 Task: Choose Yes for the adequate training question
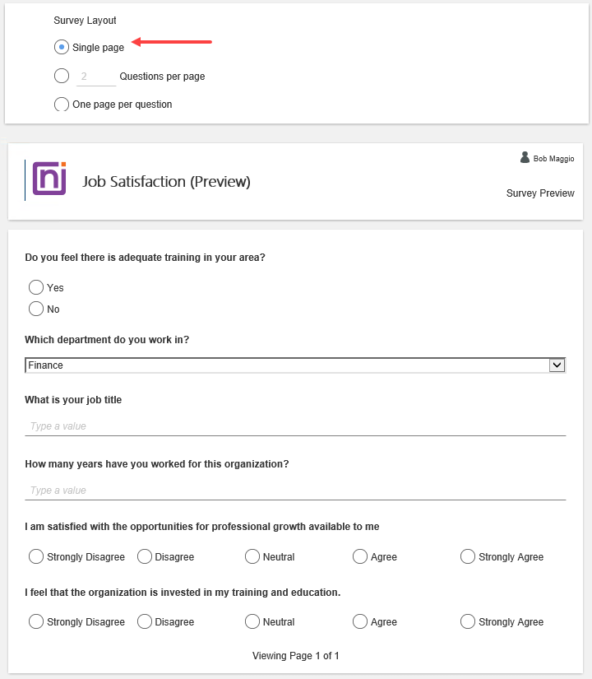pyautogui.click(x=35, y=287)
